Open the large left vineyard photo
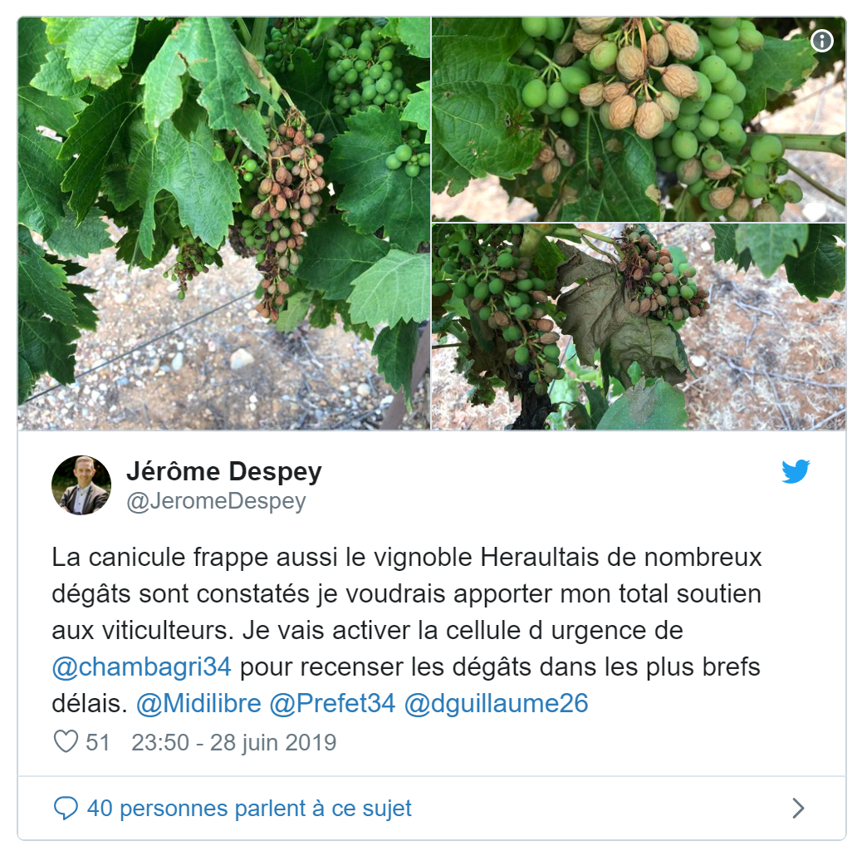862x851 pixels. pos(223,224)
